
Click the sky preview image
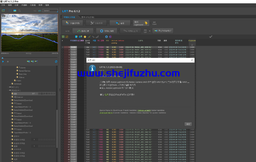pos(30,33)
